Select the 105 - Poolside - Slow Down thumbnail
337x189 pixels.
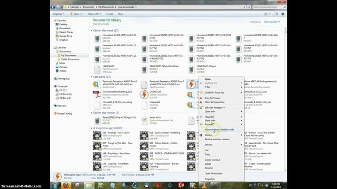pos(97,135)
